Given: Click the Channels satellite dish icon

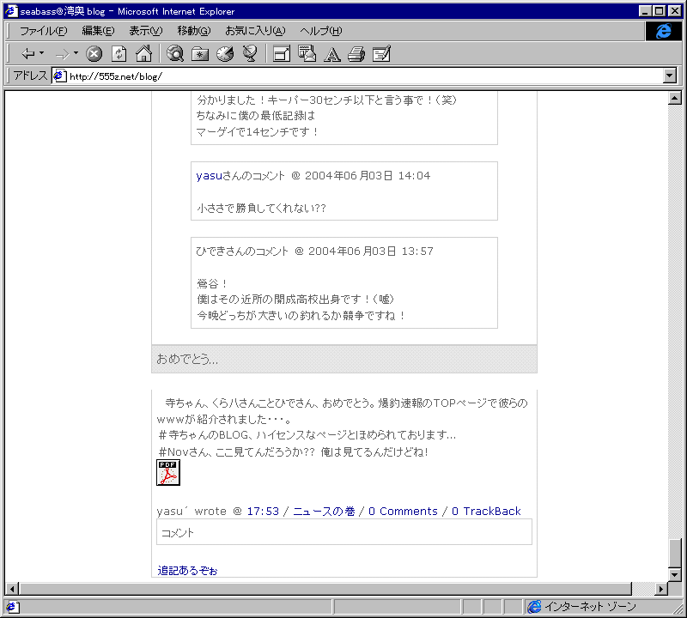Looking at the screenshot, I should pos(250,54).
